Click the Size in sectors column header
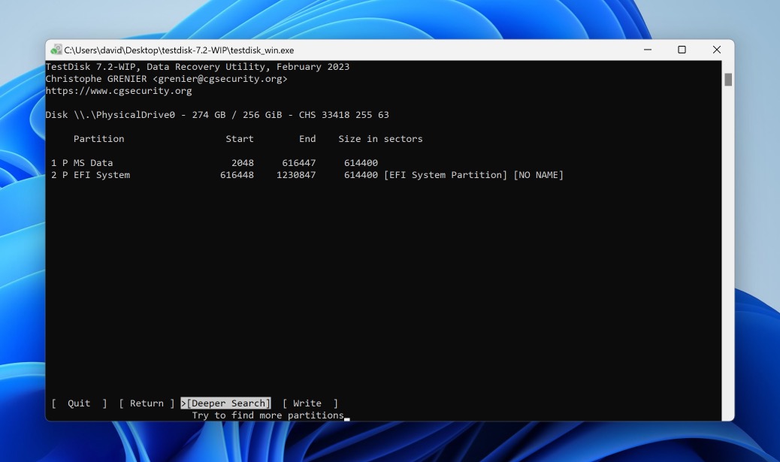Image resolution: width=780 pixels, height=462 pixels. [x=380, y=139]
